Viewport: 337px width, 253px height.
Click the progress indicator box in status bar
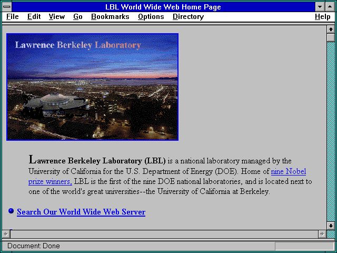click(x=304, y=246)
